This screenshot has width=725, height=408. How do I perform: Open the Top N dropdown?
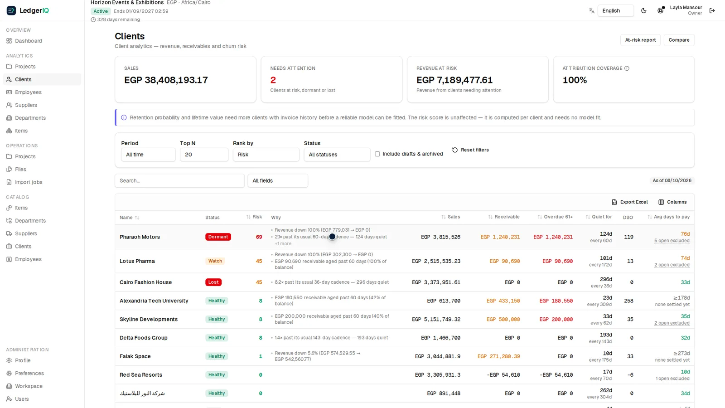pos(204,155)
